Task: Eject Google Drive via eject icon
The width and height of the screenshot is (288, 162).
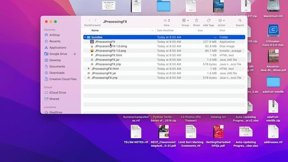Action: pos(75,54)
